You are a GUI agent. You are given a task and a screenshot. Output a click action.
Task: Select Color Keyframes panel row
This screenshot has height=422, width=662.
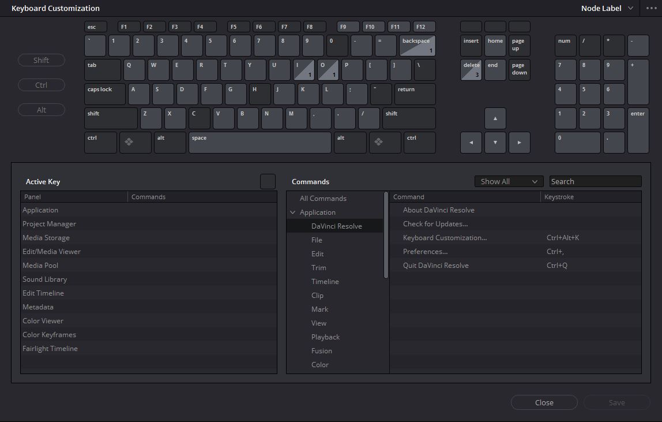click(149, 335)
